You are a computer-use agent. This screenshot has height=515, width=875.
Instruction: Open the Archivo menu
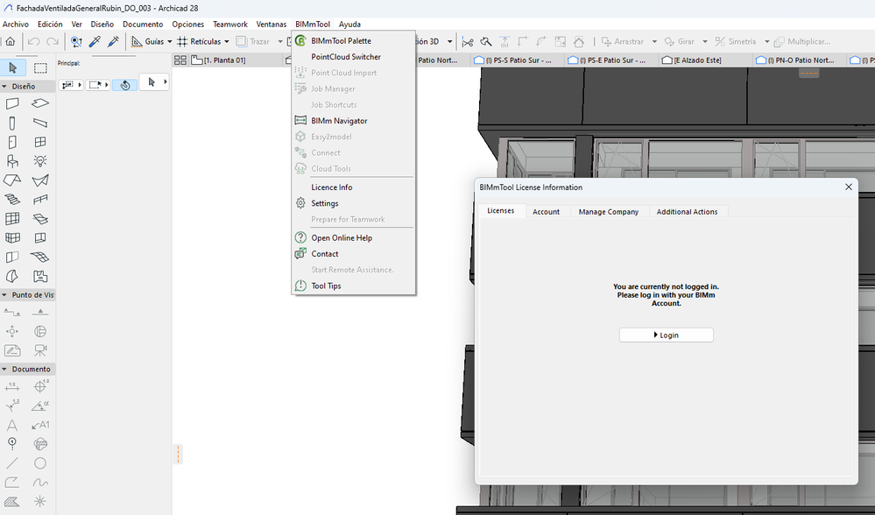(16, 24)
